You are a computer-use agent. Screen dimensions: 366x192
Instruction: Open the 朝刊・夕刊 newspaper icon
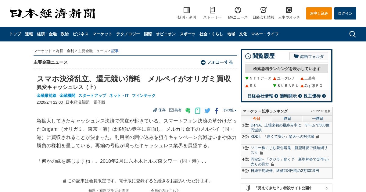tap(187, 10)
